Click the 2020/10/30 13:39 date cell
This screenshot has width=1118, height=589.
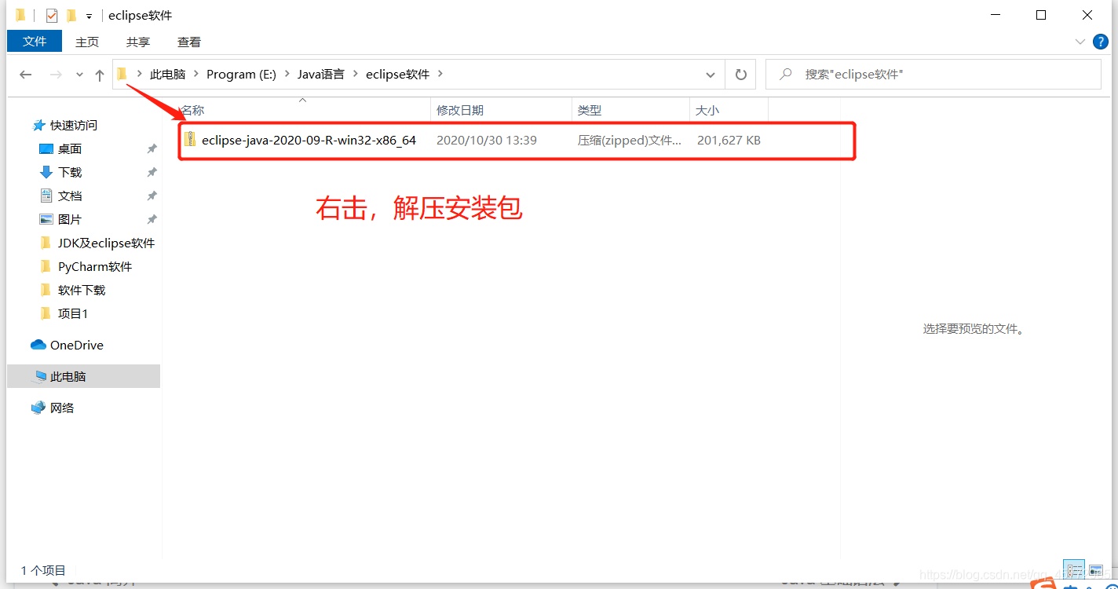(x=487, y=141)
